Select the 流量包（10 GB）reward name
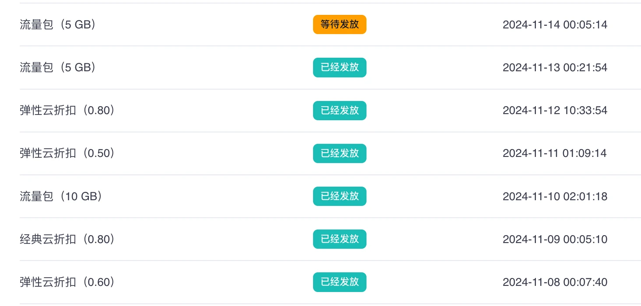Screen dimensions: 641x306 coord(61,196)
